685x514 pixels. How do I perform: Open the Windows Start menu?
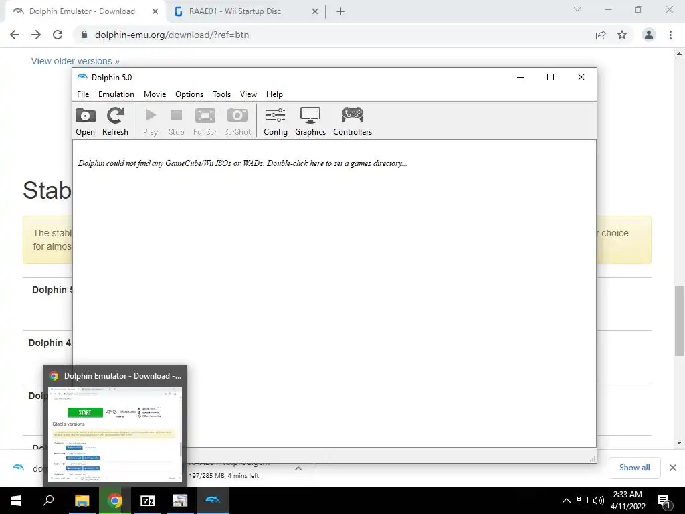click(x=16, y=501)
